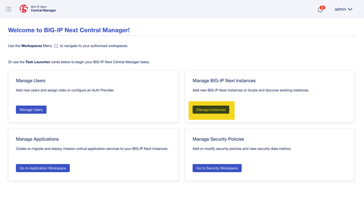
Task: Open the notifications bell icon
Action: (x=320, y=10)
